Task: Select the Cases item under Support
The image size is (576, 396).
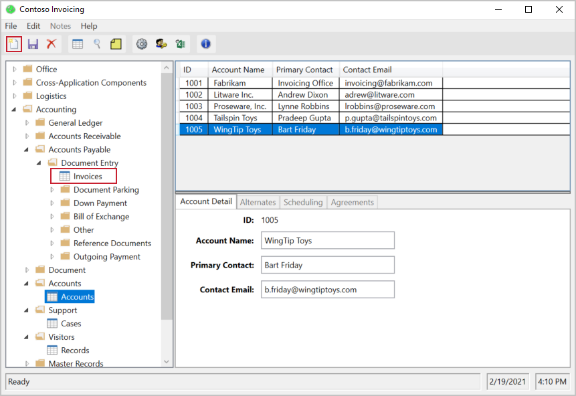Action: 71,324
